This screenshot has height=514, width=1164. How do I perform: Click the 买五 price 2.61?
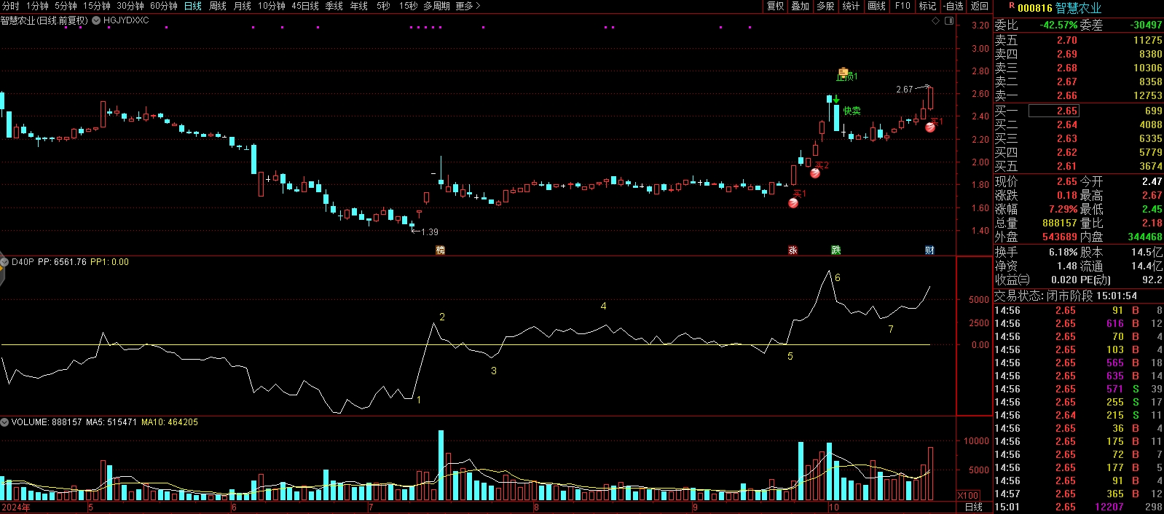pos(1067,166)
